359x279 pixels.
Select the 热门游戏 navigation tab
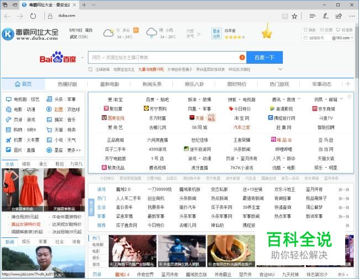point(279,84)
